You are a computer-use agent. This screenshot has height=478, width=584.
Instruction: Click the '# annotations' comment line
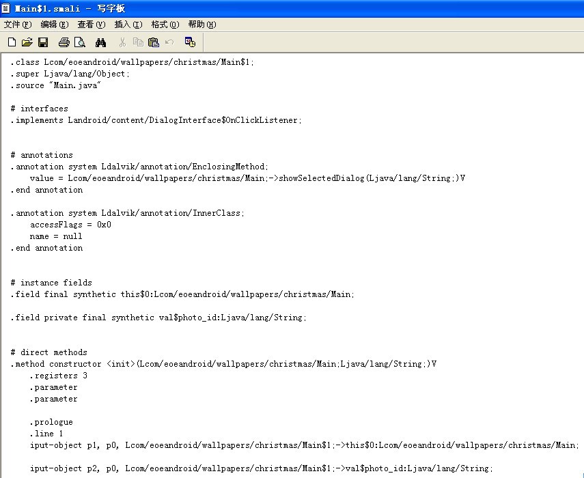pos(42,155)
